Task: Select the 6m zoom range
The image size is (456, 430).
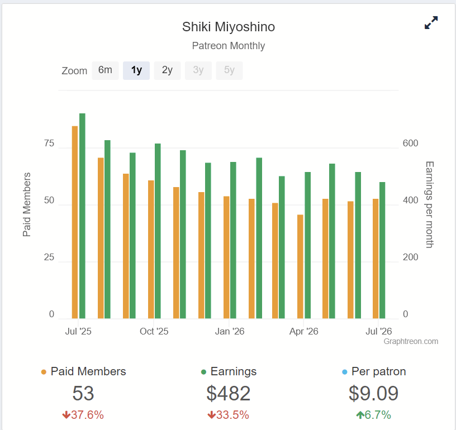Action: 105,70
